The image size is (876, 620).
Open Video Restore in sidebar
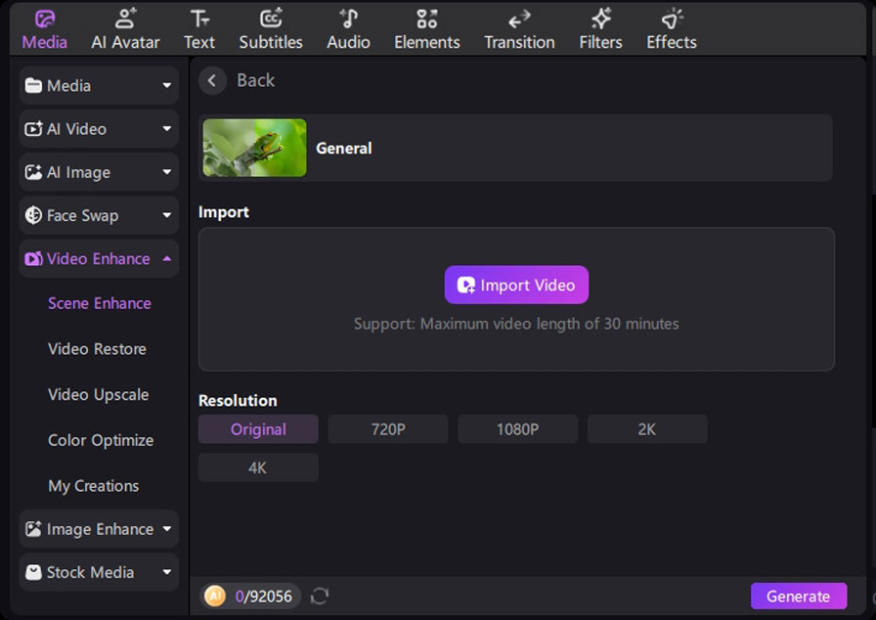click(x=97, y=349)
